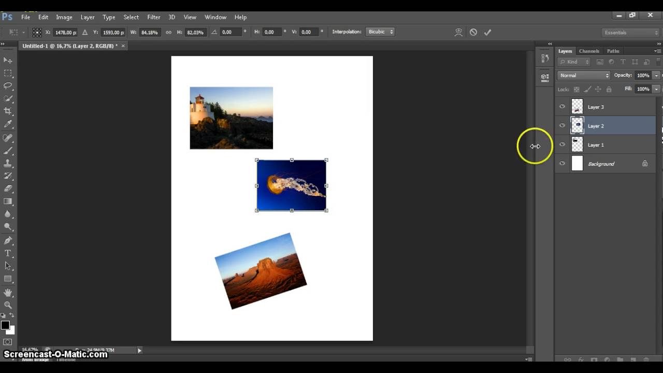This screenshot has width=663, height=373.
Task: Select the Eyedropper tool
Action: pos(8,124)
